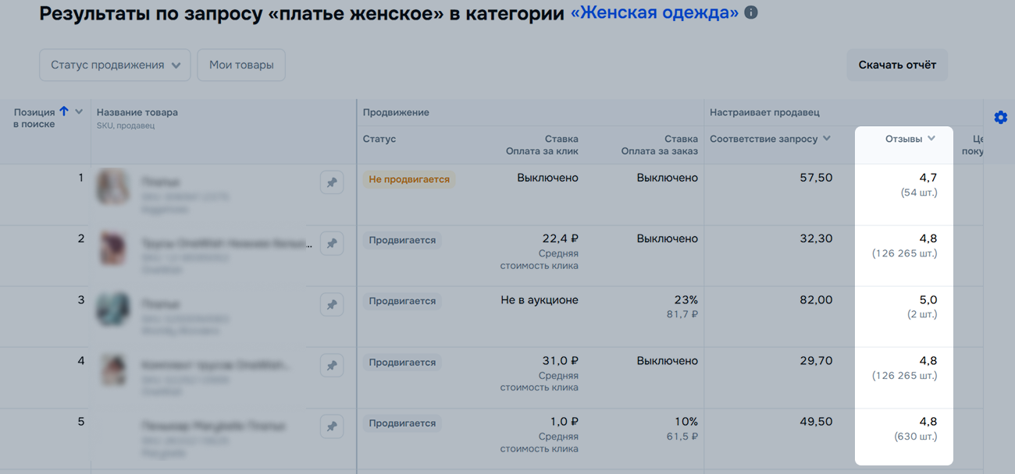Screen dimensions: 1015x474
Task: Pin the product in search position 5
Action: (x=332, y=426)
